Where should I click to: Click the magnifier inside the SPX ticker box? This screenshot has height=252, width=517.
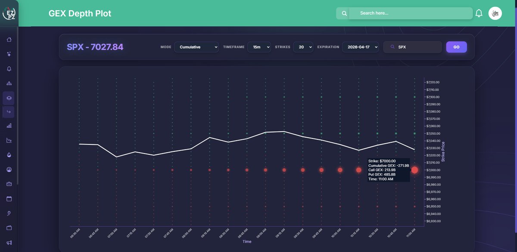coord(392,47)
